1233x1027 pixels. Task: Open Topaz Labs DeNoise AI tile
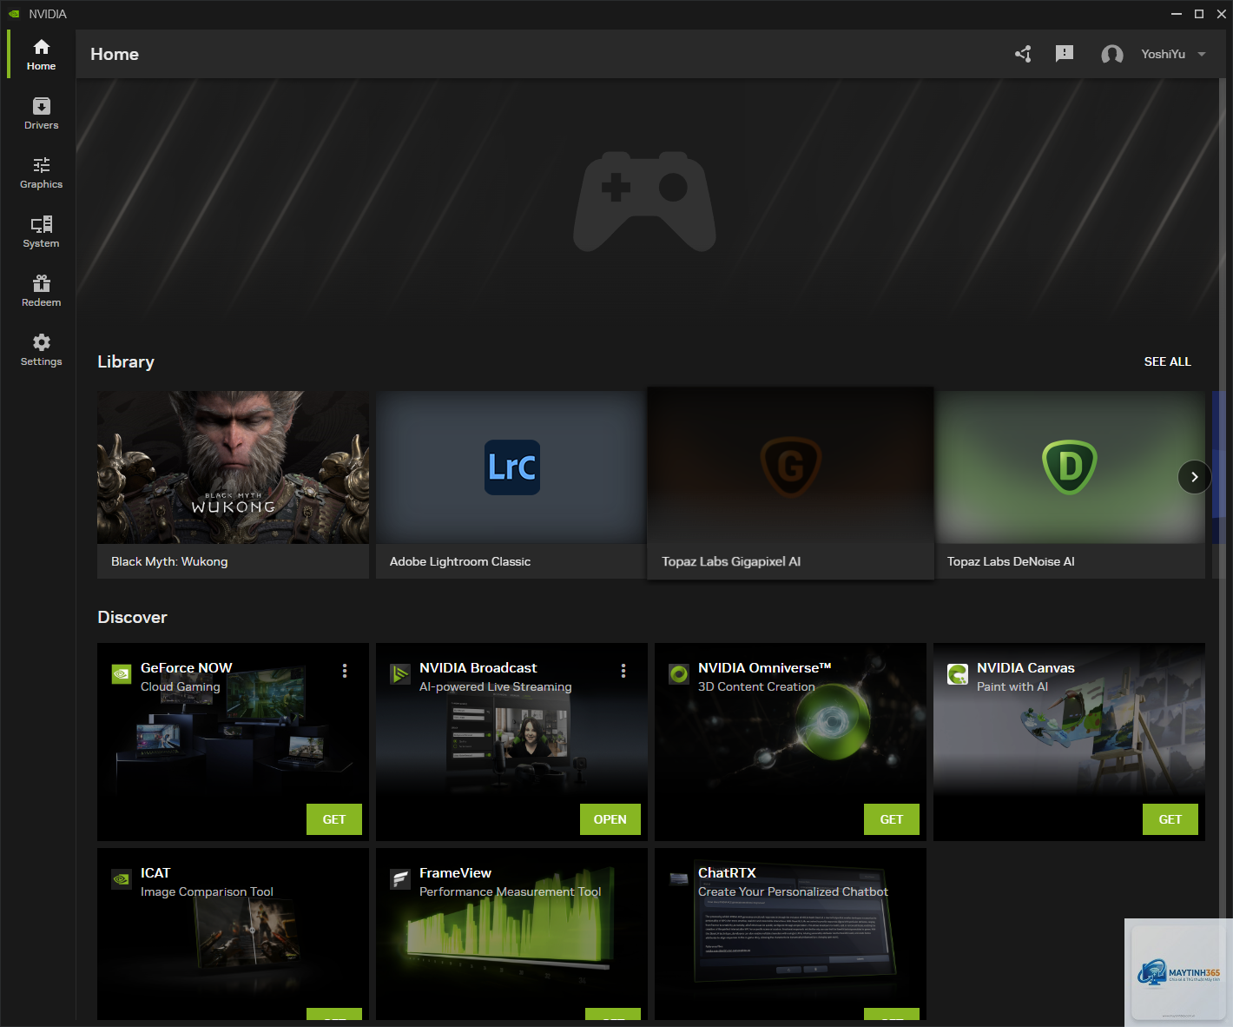[x=1070, y=485]
